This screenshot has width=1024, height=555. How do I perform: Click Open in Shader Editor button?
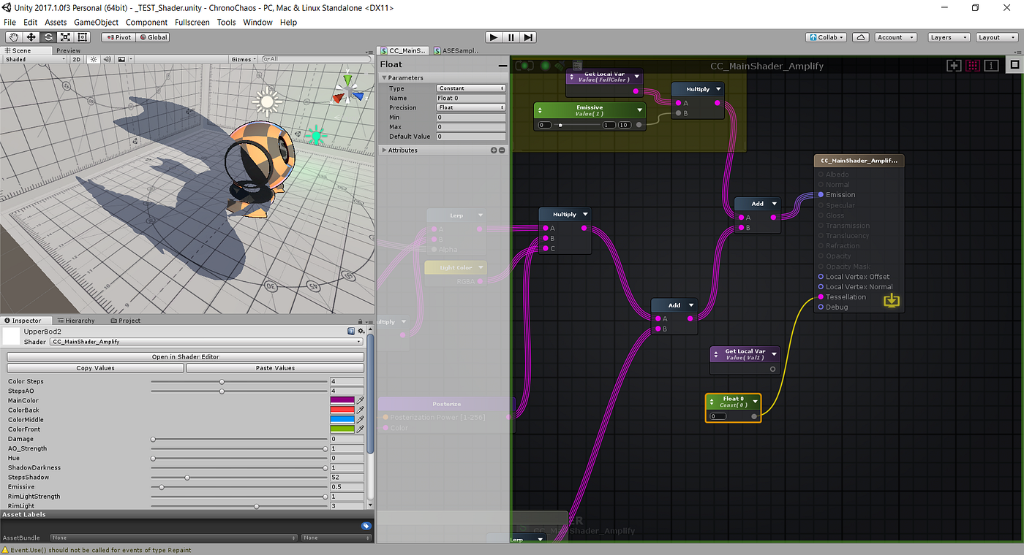tap(185, 357)
